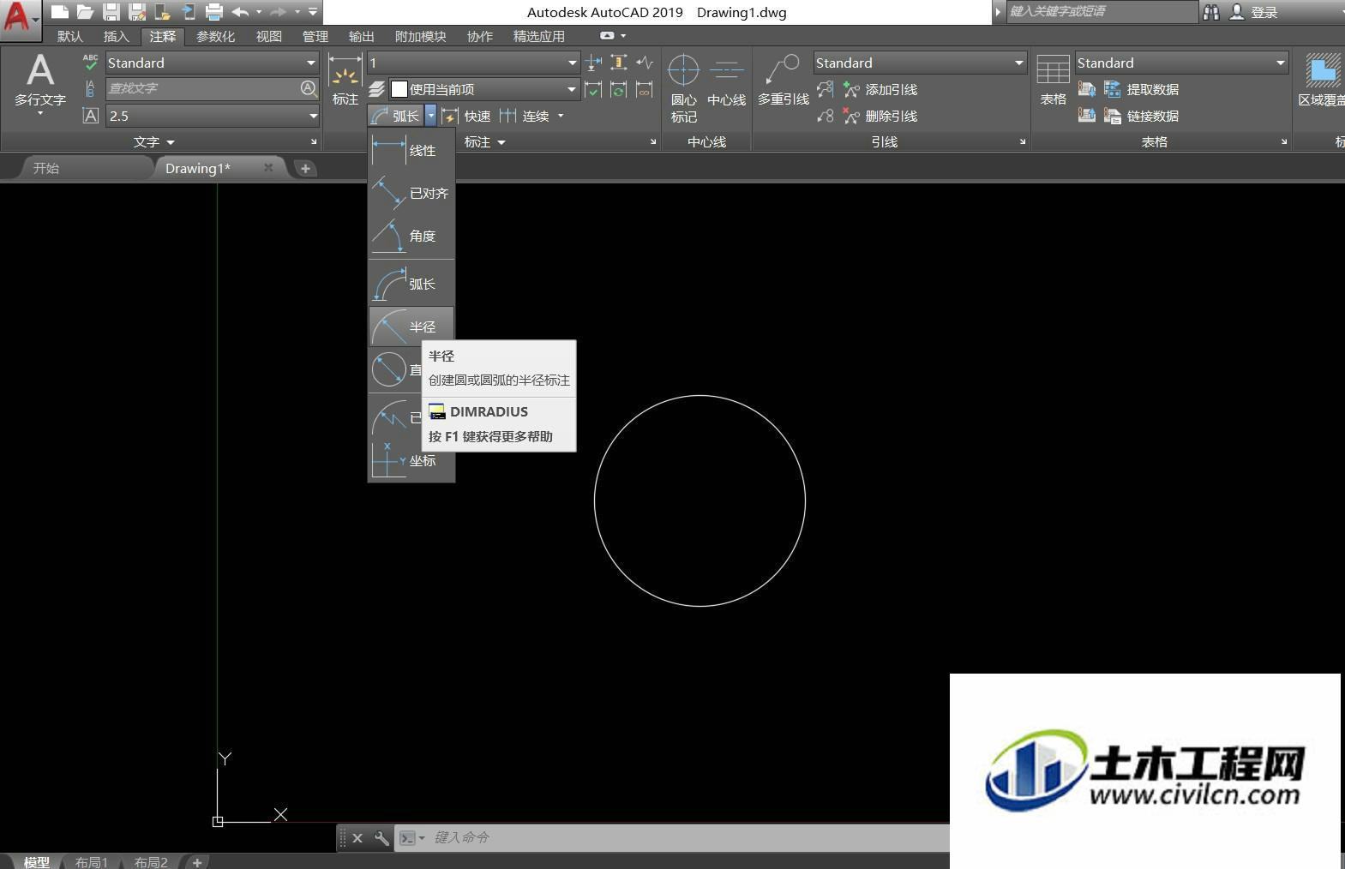This screenshot has width=1345, height=869.
Task: Click the command line wrench customize icon
Action: click(x=381, y=837)
